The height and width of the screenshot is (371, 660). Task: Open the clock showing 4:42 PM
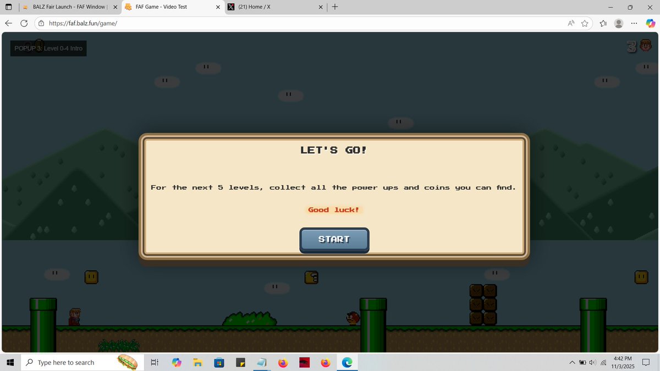622,362
